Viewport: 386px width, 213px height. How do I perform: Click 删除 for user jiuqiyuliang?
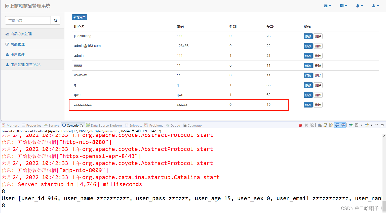tap(318, 36)
